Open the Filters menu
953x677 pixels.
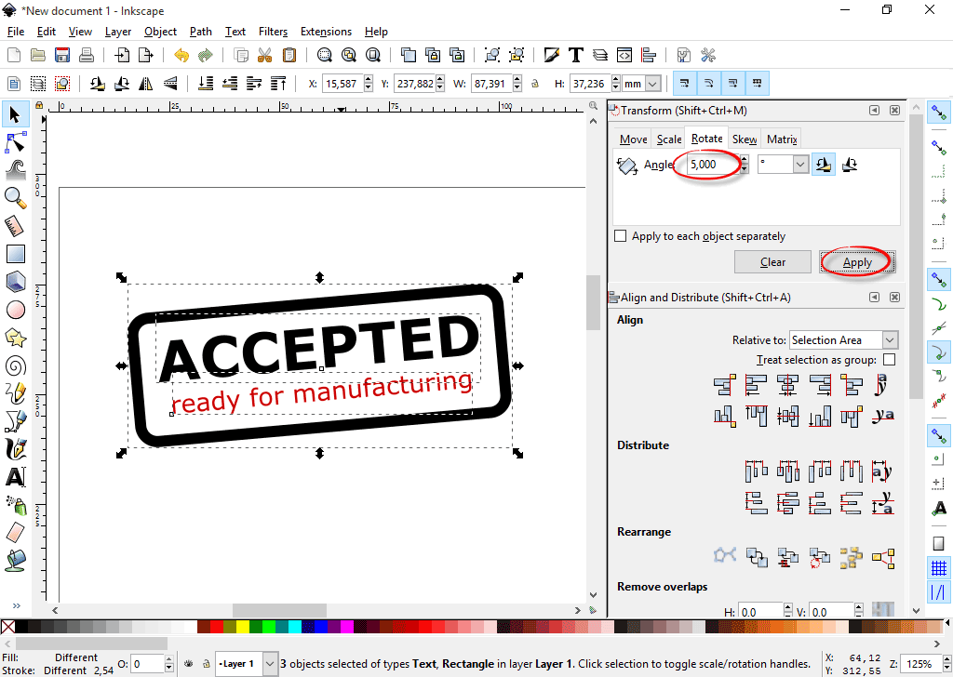273,31
